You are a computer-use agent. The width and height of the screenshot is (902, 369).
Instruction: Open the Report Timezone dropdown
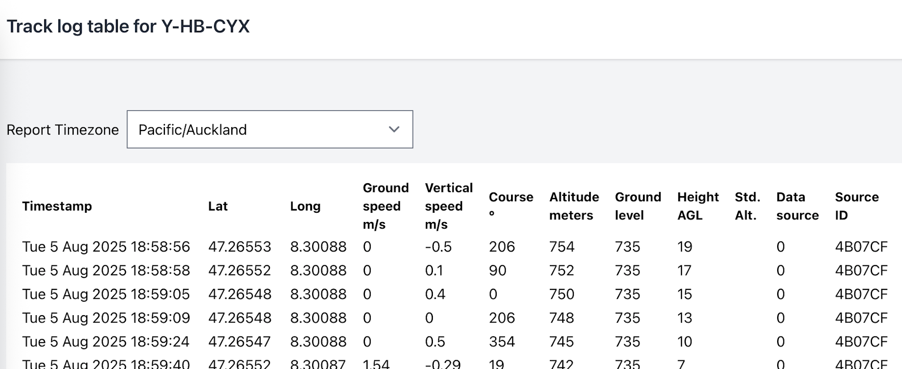pyautogui.click(x=269, y=129)
